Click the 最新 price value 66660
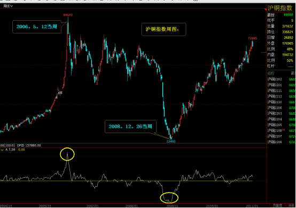296x208 pixels. [x=289, y=15]
